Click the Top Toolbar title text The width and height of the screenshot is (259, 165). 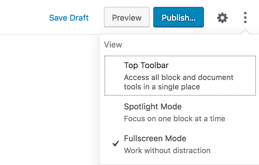click(x=146, y=65)
